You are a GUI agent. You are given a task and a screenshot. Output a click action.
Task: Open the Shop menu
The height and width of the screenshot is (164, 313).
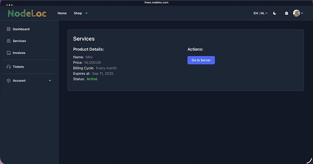pos(78,13)
